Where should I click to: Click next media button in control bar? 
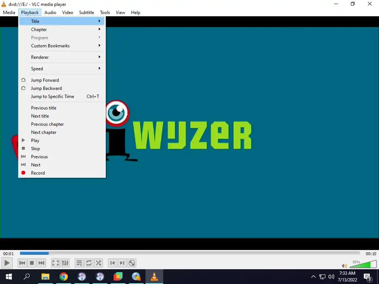click(41, 263)
